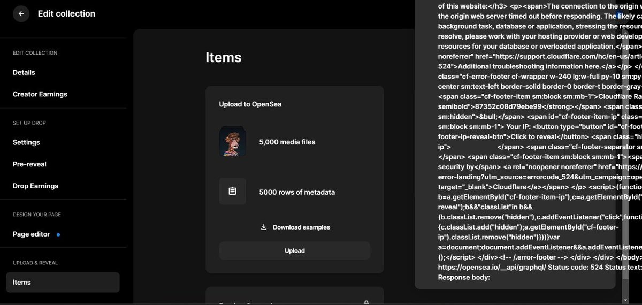Click the metadata clipboard icon
This screenshot has width=642, height=305.
(233, 191)
